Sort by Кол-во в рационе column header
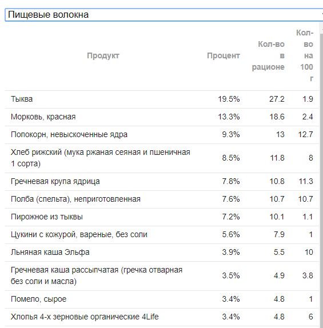The image size is (323, 328). 268,55
